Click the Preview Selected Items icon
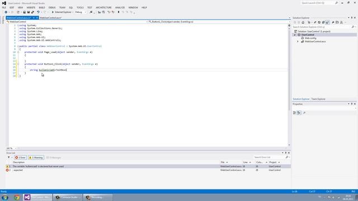Image resolution: width=358 pixels, height=201 pixels. click(x=337, y=22)
